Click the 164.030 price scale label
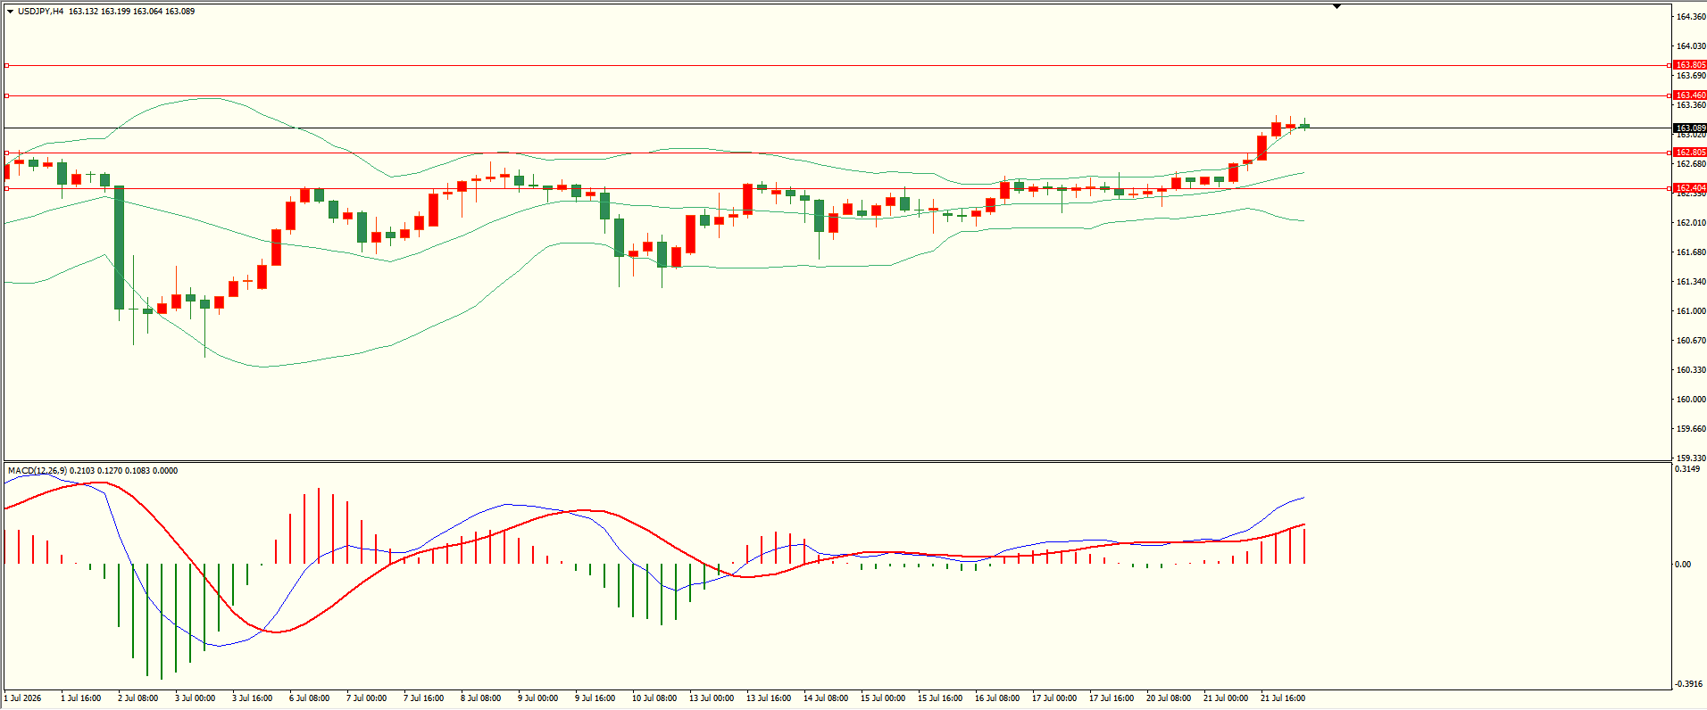Screen dimensions: 1707x710 coord(1690,46)
